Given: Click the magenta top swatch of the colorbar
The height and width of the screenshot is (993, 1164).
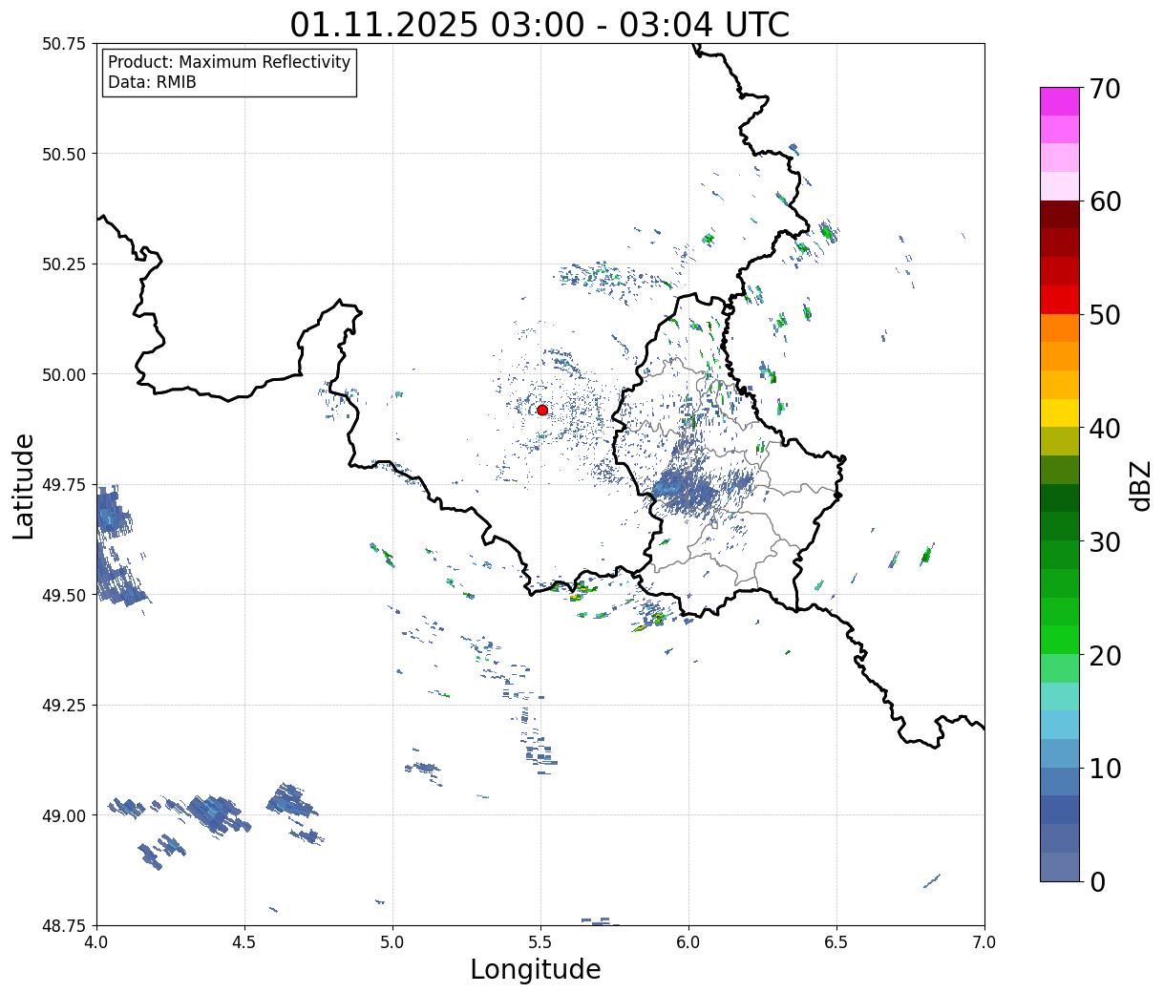Looking at the screenshot, I should pyautogui.click(x=1060, y=101).
